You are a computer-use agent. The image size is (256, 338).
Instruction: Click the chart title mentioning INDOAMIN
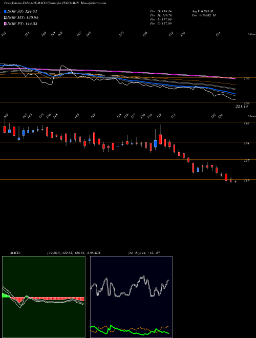tap(55, 3)
